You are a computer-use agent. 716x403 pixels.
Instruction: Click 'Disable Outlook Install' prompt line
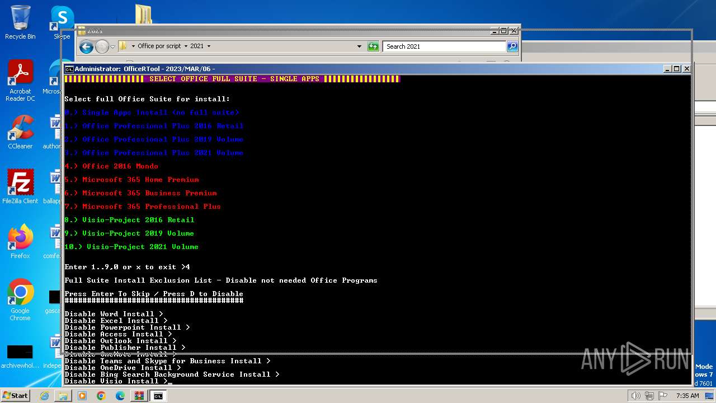point(120,341)
